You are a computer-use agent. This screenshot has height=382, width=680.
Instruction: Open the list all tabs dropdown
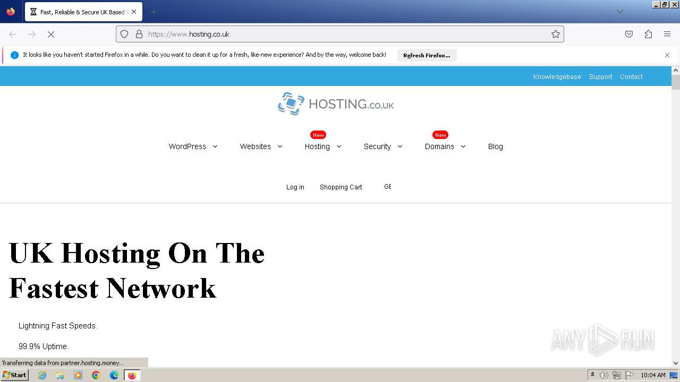(x=619, y=12)
